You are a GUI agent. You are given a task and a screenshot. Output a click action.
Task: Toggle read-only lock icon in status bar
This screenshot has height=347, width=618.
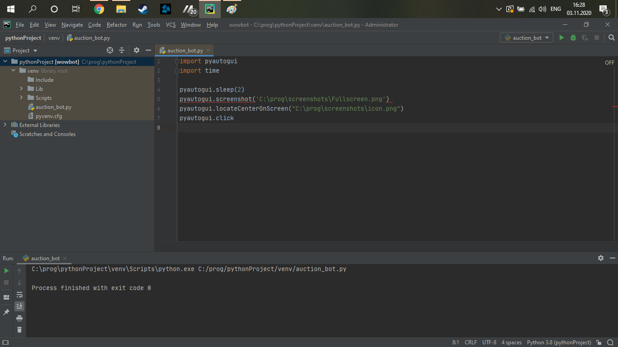pyautogui.click(x=599, y=342)
